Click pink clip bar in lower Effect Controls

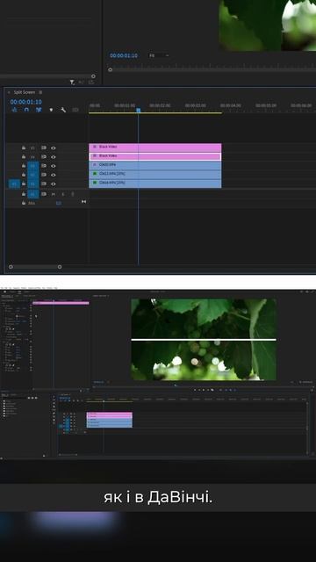[x=61, y=303]
